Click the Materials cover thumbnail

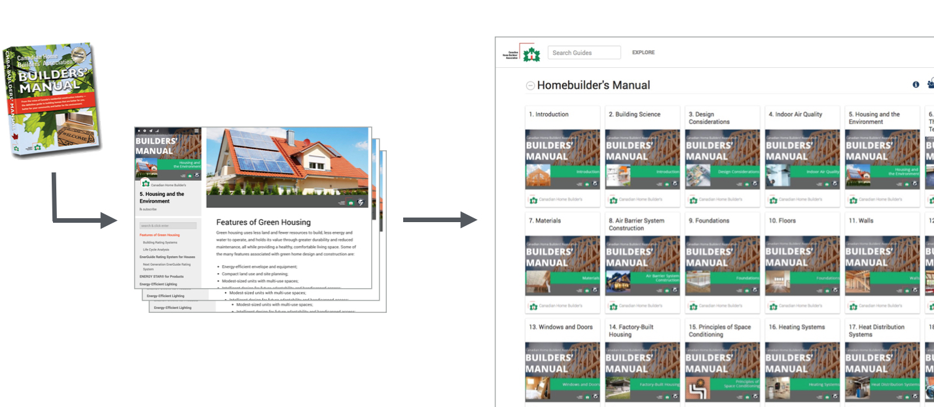[x=563, y=266]
